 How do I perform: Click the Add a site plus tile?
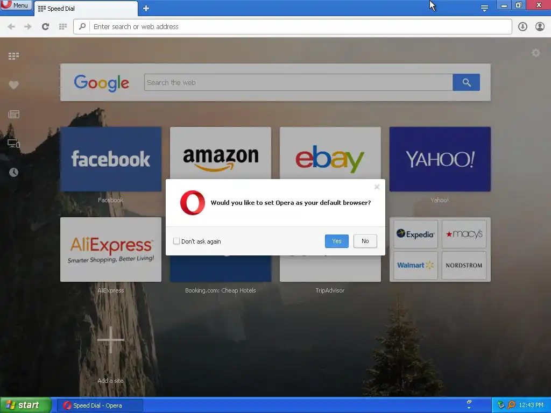pyautogui.click(x=111, y=340)
